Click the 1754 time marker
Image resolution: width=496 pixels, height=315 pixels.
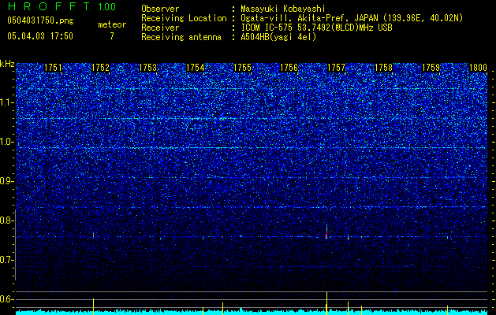[195, 68]
